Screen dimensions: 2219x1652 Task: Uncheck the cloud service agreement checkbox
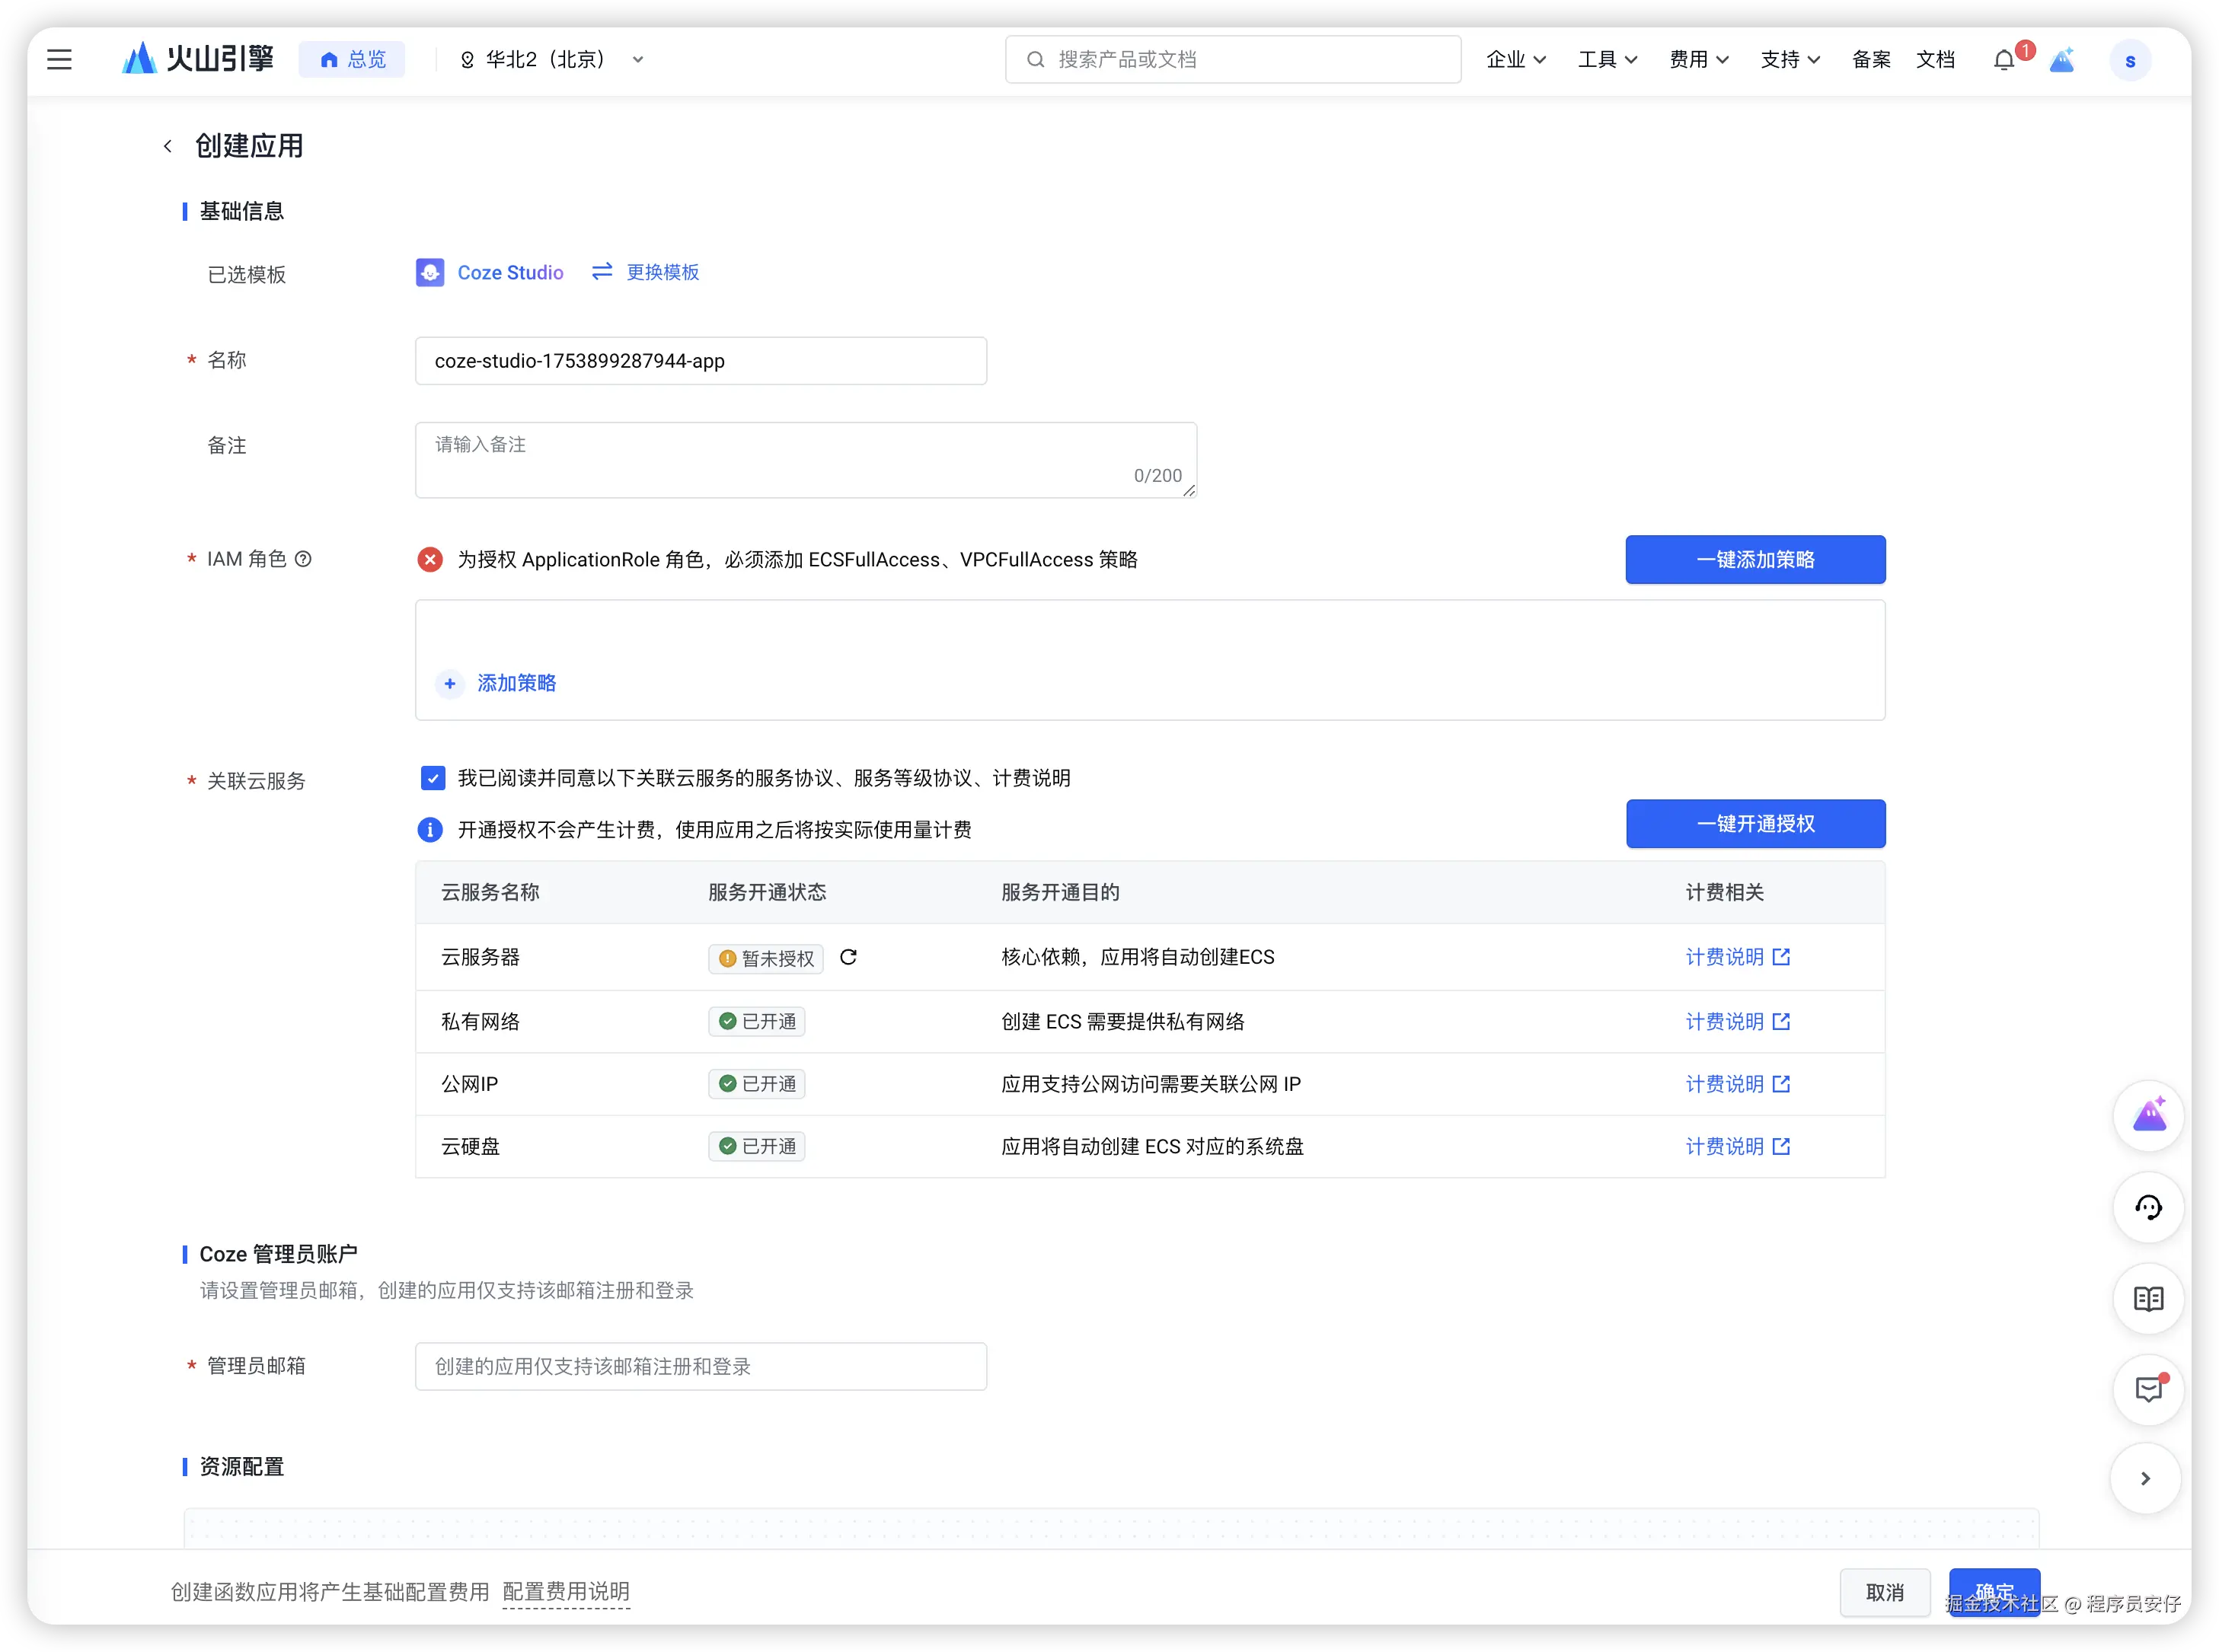433,779
